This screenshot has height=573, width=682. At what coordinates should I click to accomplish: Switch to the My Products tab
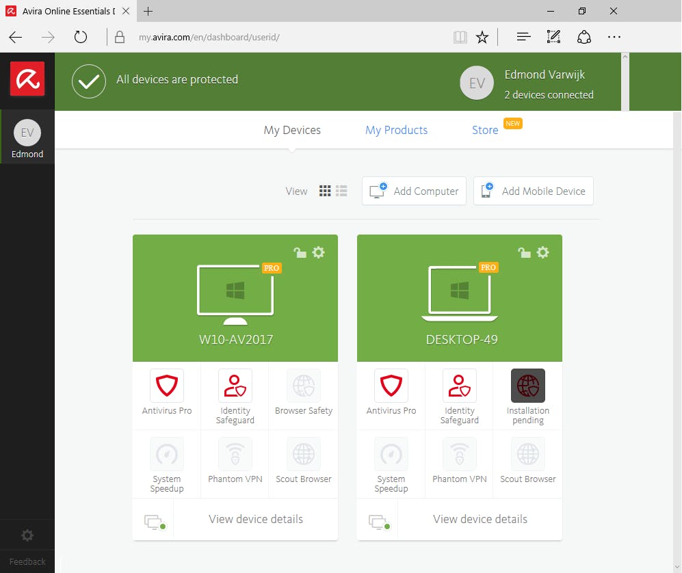pyautogui.click(x=396, y=130)
